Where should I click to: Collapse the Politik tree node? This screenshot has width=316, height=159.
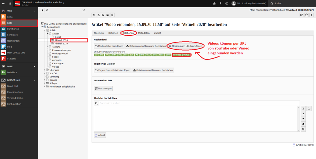point(45,30)
